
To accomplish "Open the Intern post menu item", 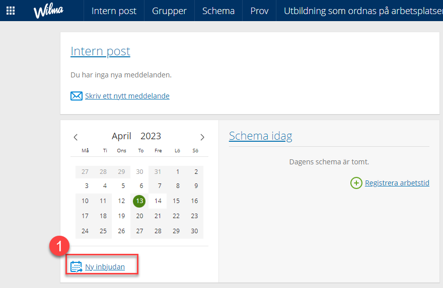I will click(x=114, y=11).
